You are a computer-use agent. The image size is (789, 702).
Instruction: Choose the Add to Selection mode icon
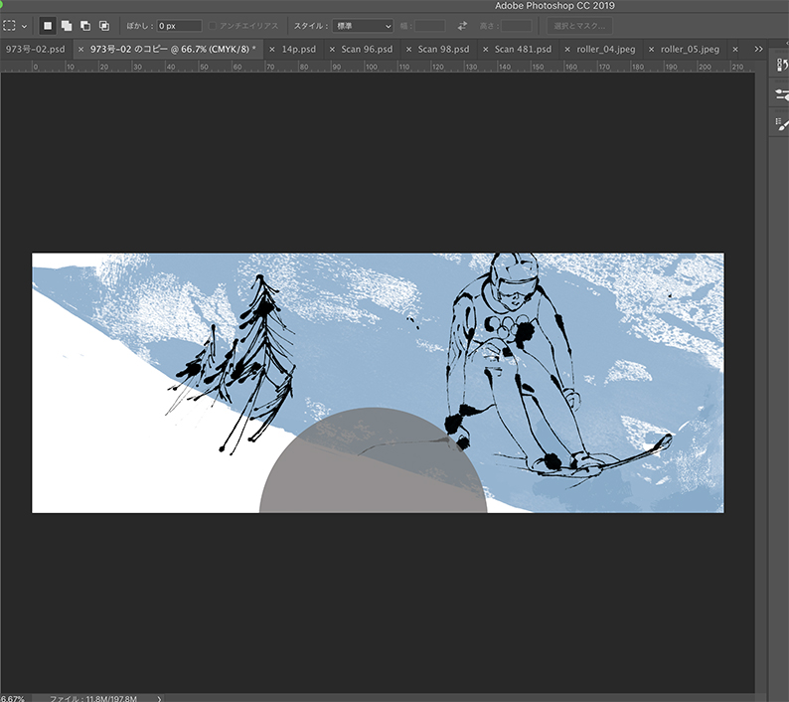pos(67,26)
